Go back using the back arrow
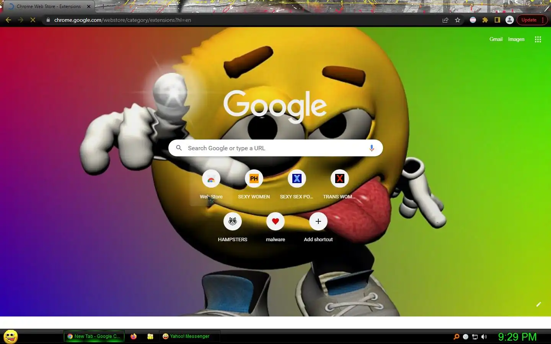The width and height of the screenshot is (551, 344). [x=8, y=20]
